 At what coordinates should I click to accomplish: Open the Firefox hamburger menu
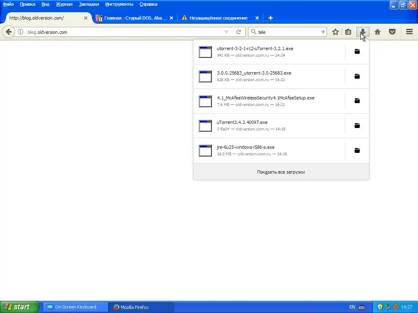point(409,32)
